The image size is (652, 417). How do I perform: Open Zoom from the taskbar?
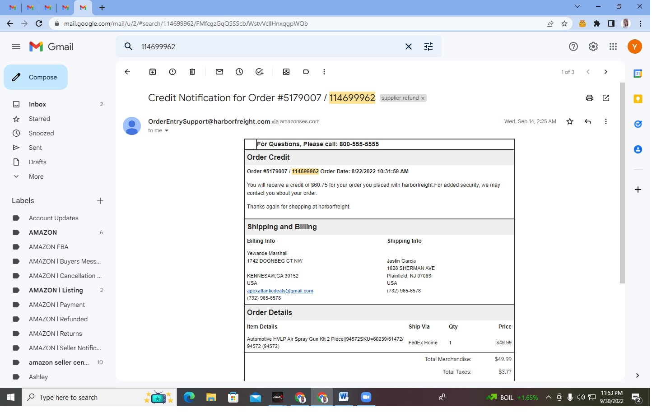pos(366,397)
